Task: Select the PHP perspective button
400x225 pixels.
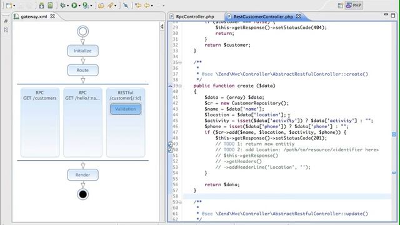Action: click(x=354, y=6)
